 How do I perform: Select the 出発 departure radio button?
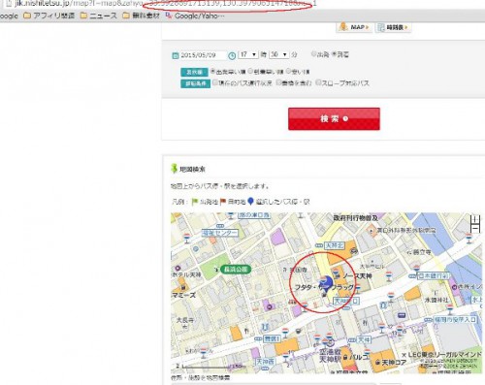click(313, 53)
